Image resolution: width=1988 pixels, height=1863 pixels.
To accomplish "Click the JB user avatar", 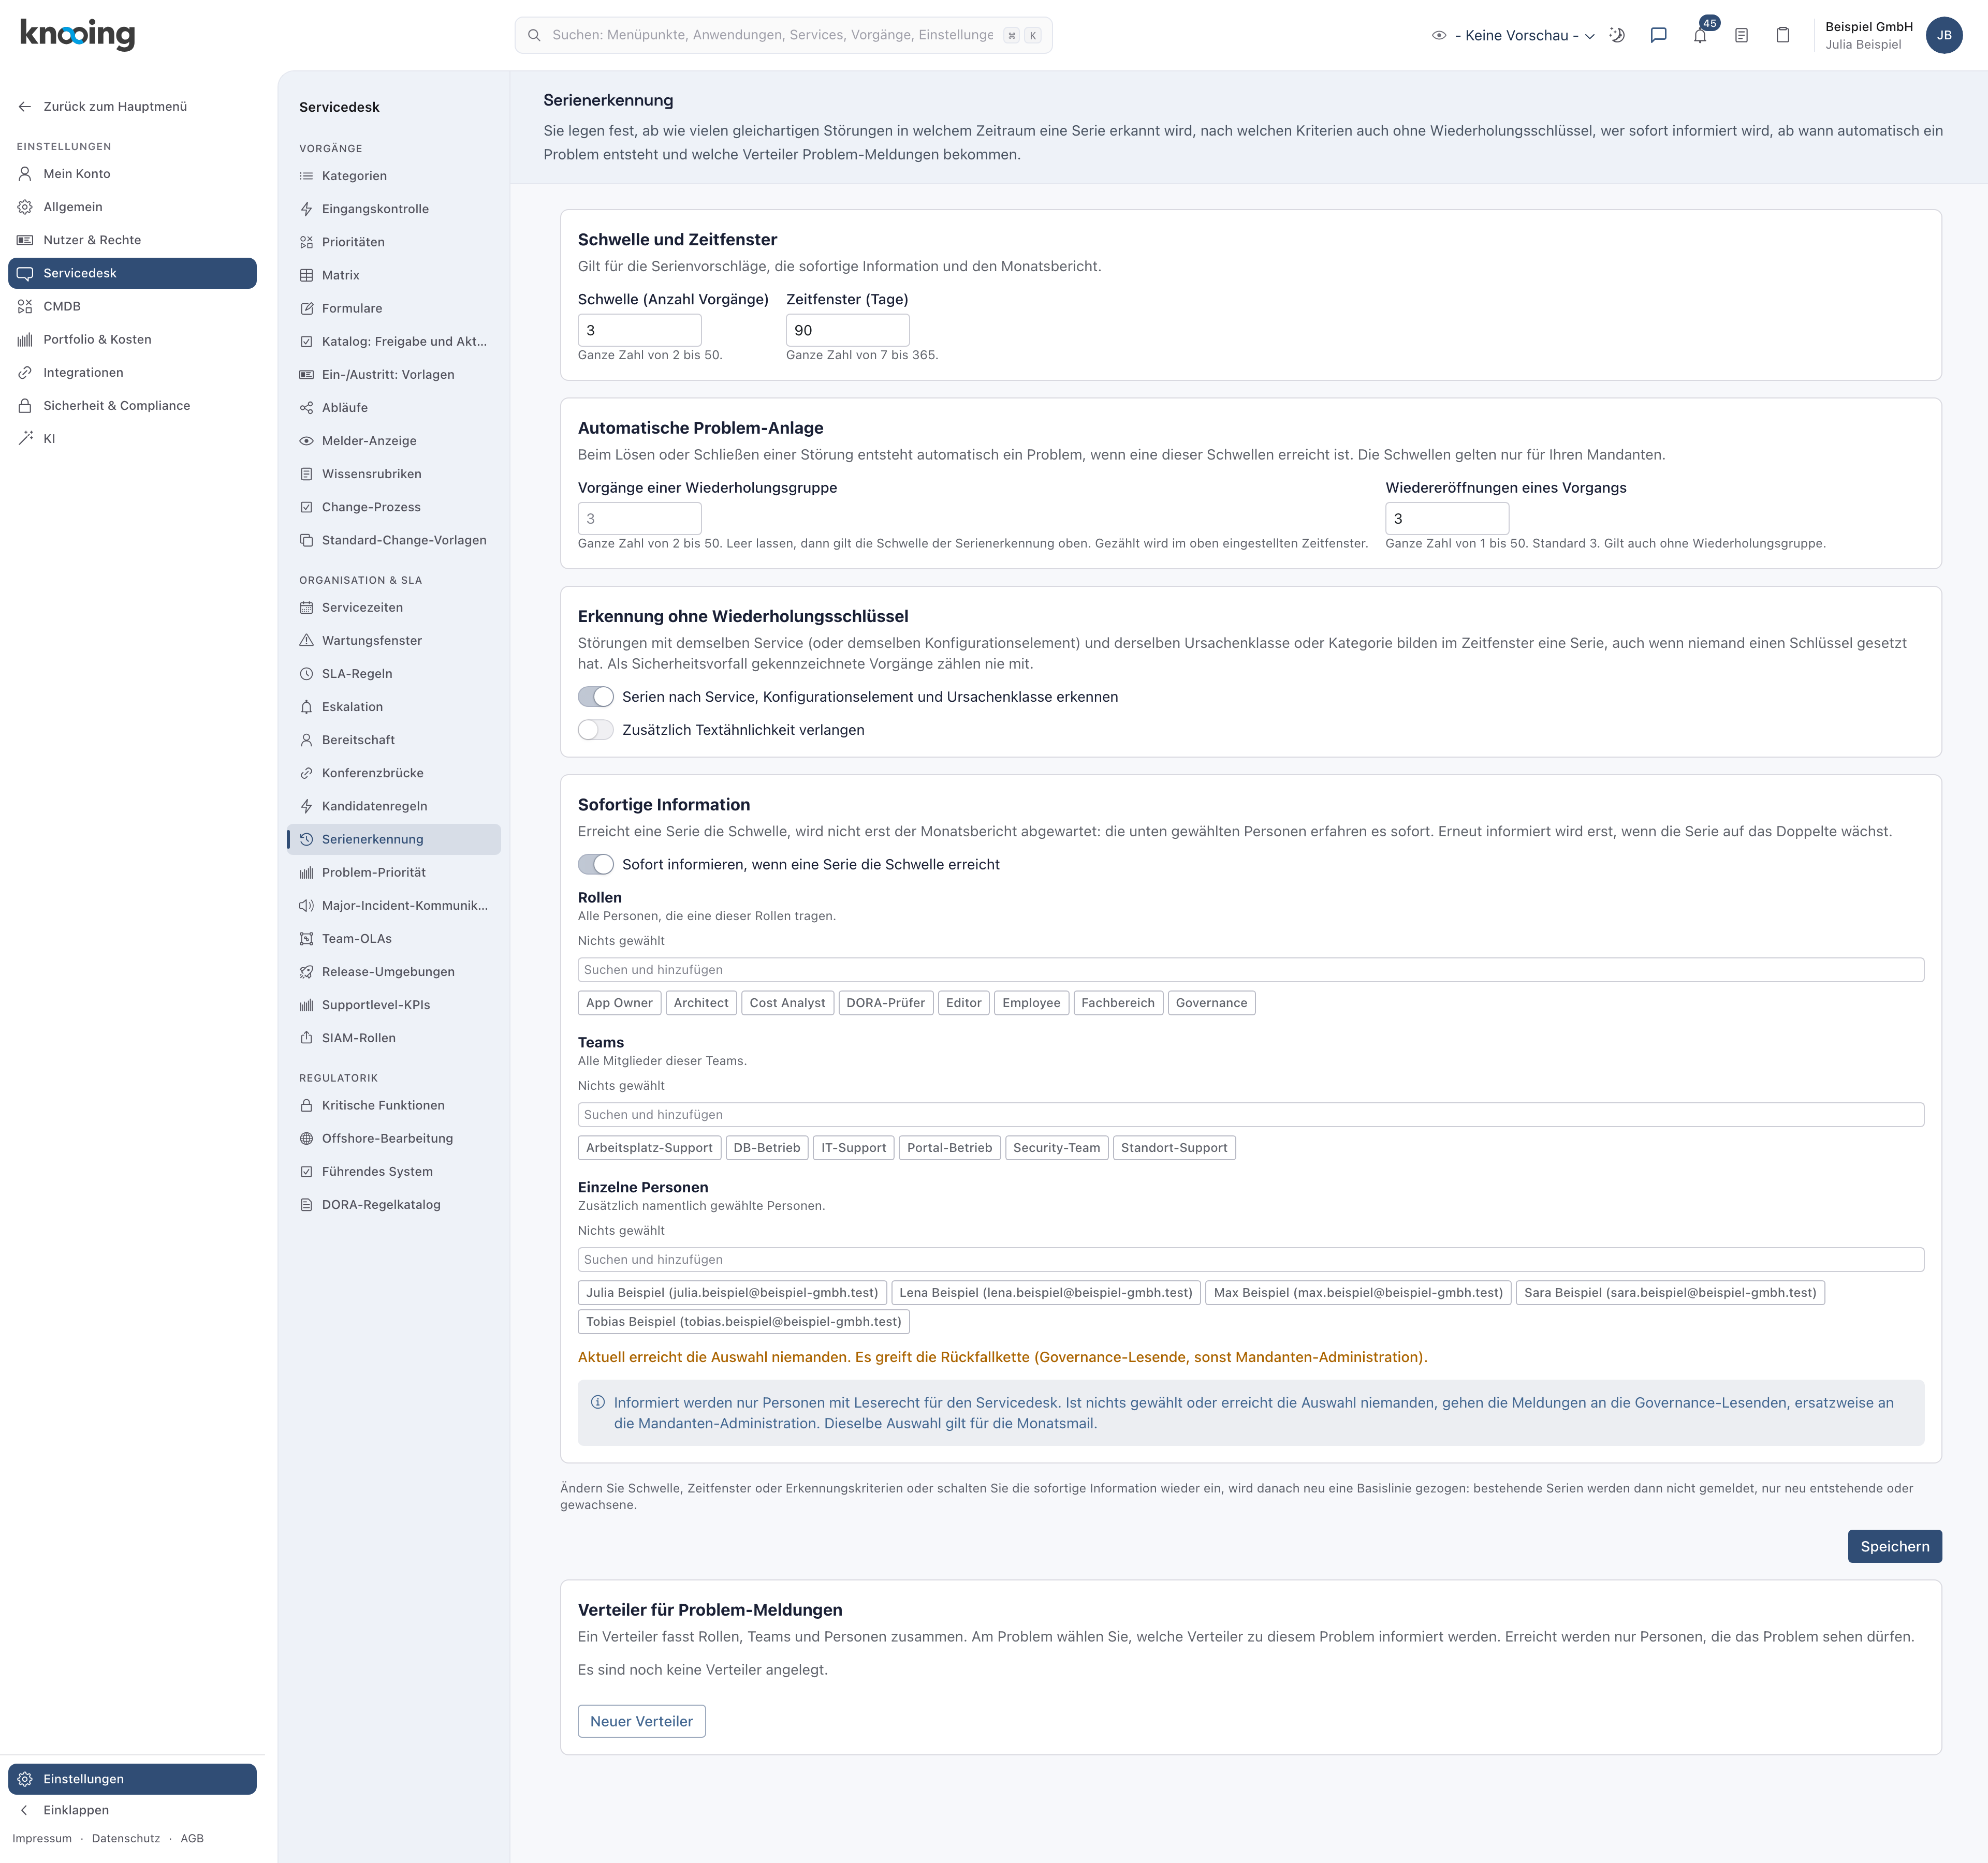I will 1944,35.
